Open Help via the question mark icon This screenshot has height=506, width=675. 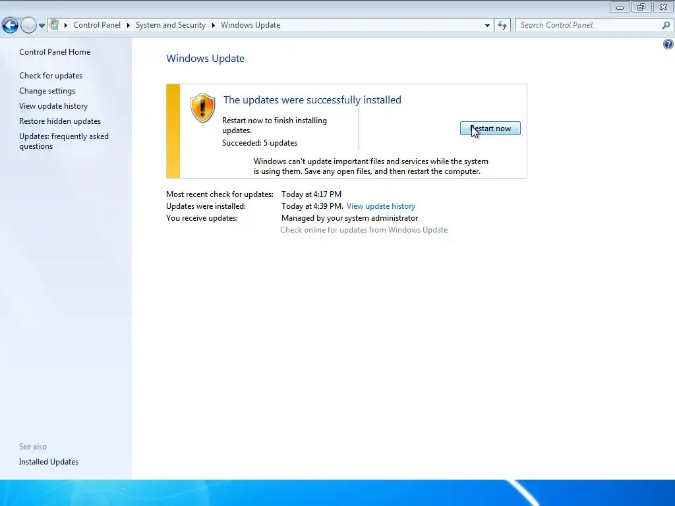pyautogui.click(x=668, y=44)
